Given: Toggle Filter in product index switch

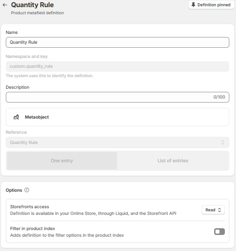Looking at the screenshot, I should pyautogui.click(x=219, y=232).
